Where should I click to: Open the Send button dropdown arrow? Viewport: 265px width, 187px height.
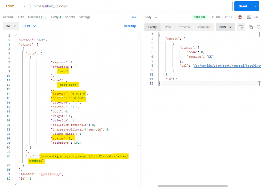tap(255, 6)
